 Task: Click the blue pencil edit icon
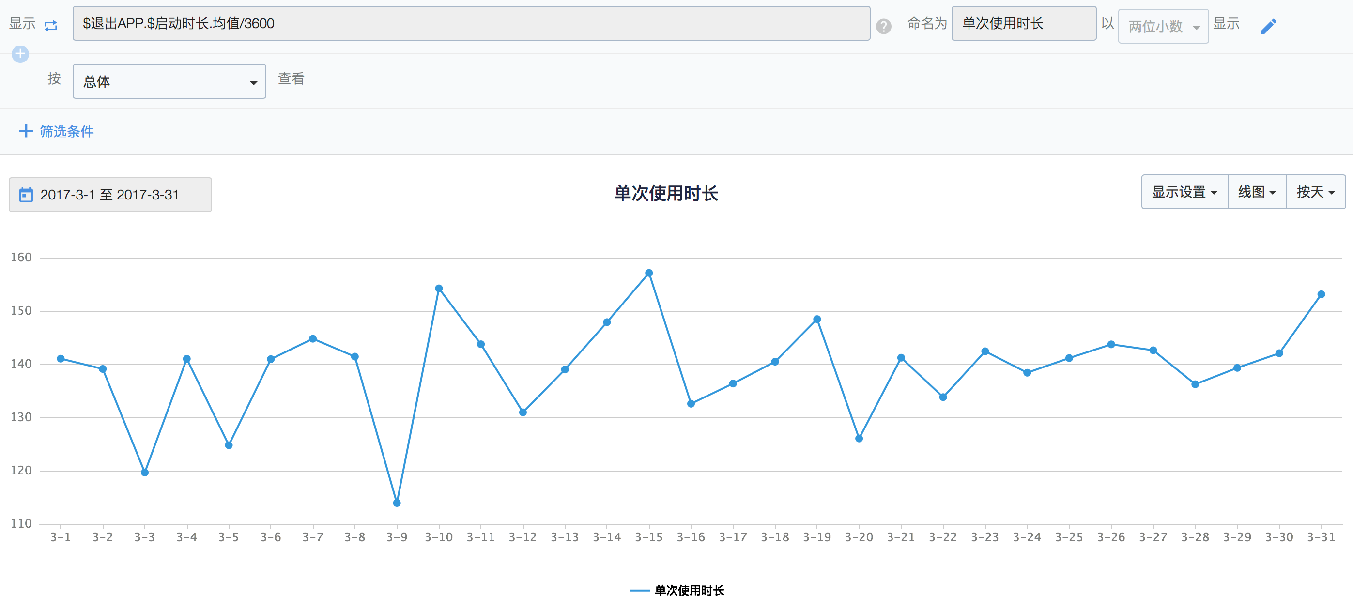[x=1268, y=26]
